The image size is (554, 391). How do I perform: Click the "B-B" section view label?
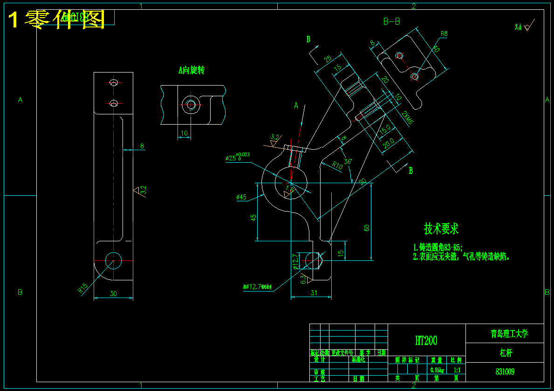(x=391, y=21)
